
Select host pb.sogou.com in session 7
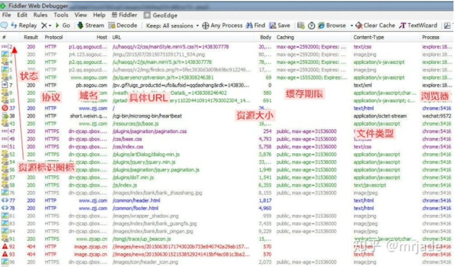coord(91,85)
